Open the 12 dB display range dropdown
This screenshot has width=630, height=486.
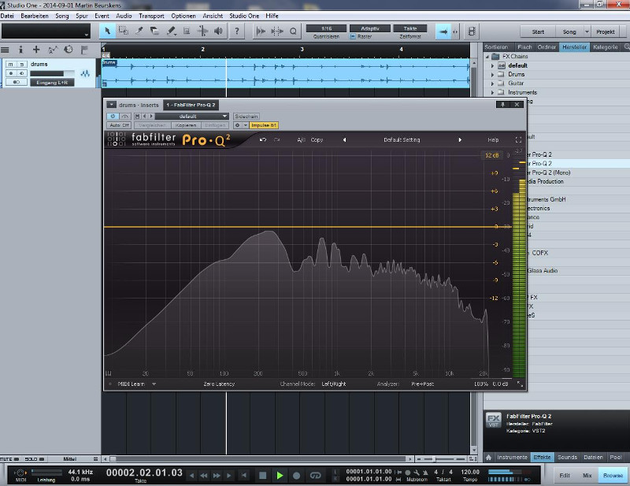point(491,155)
